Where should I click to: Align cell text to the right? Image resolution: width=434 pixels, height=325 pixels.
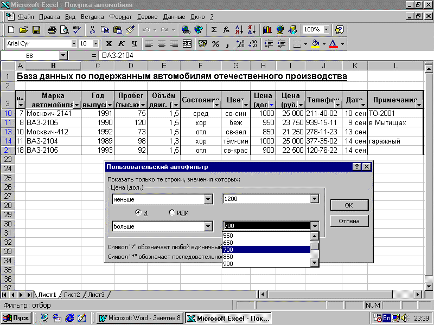tap(174, 44)
